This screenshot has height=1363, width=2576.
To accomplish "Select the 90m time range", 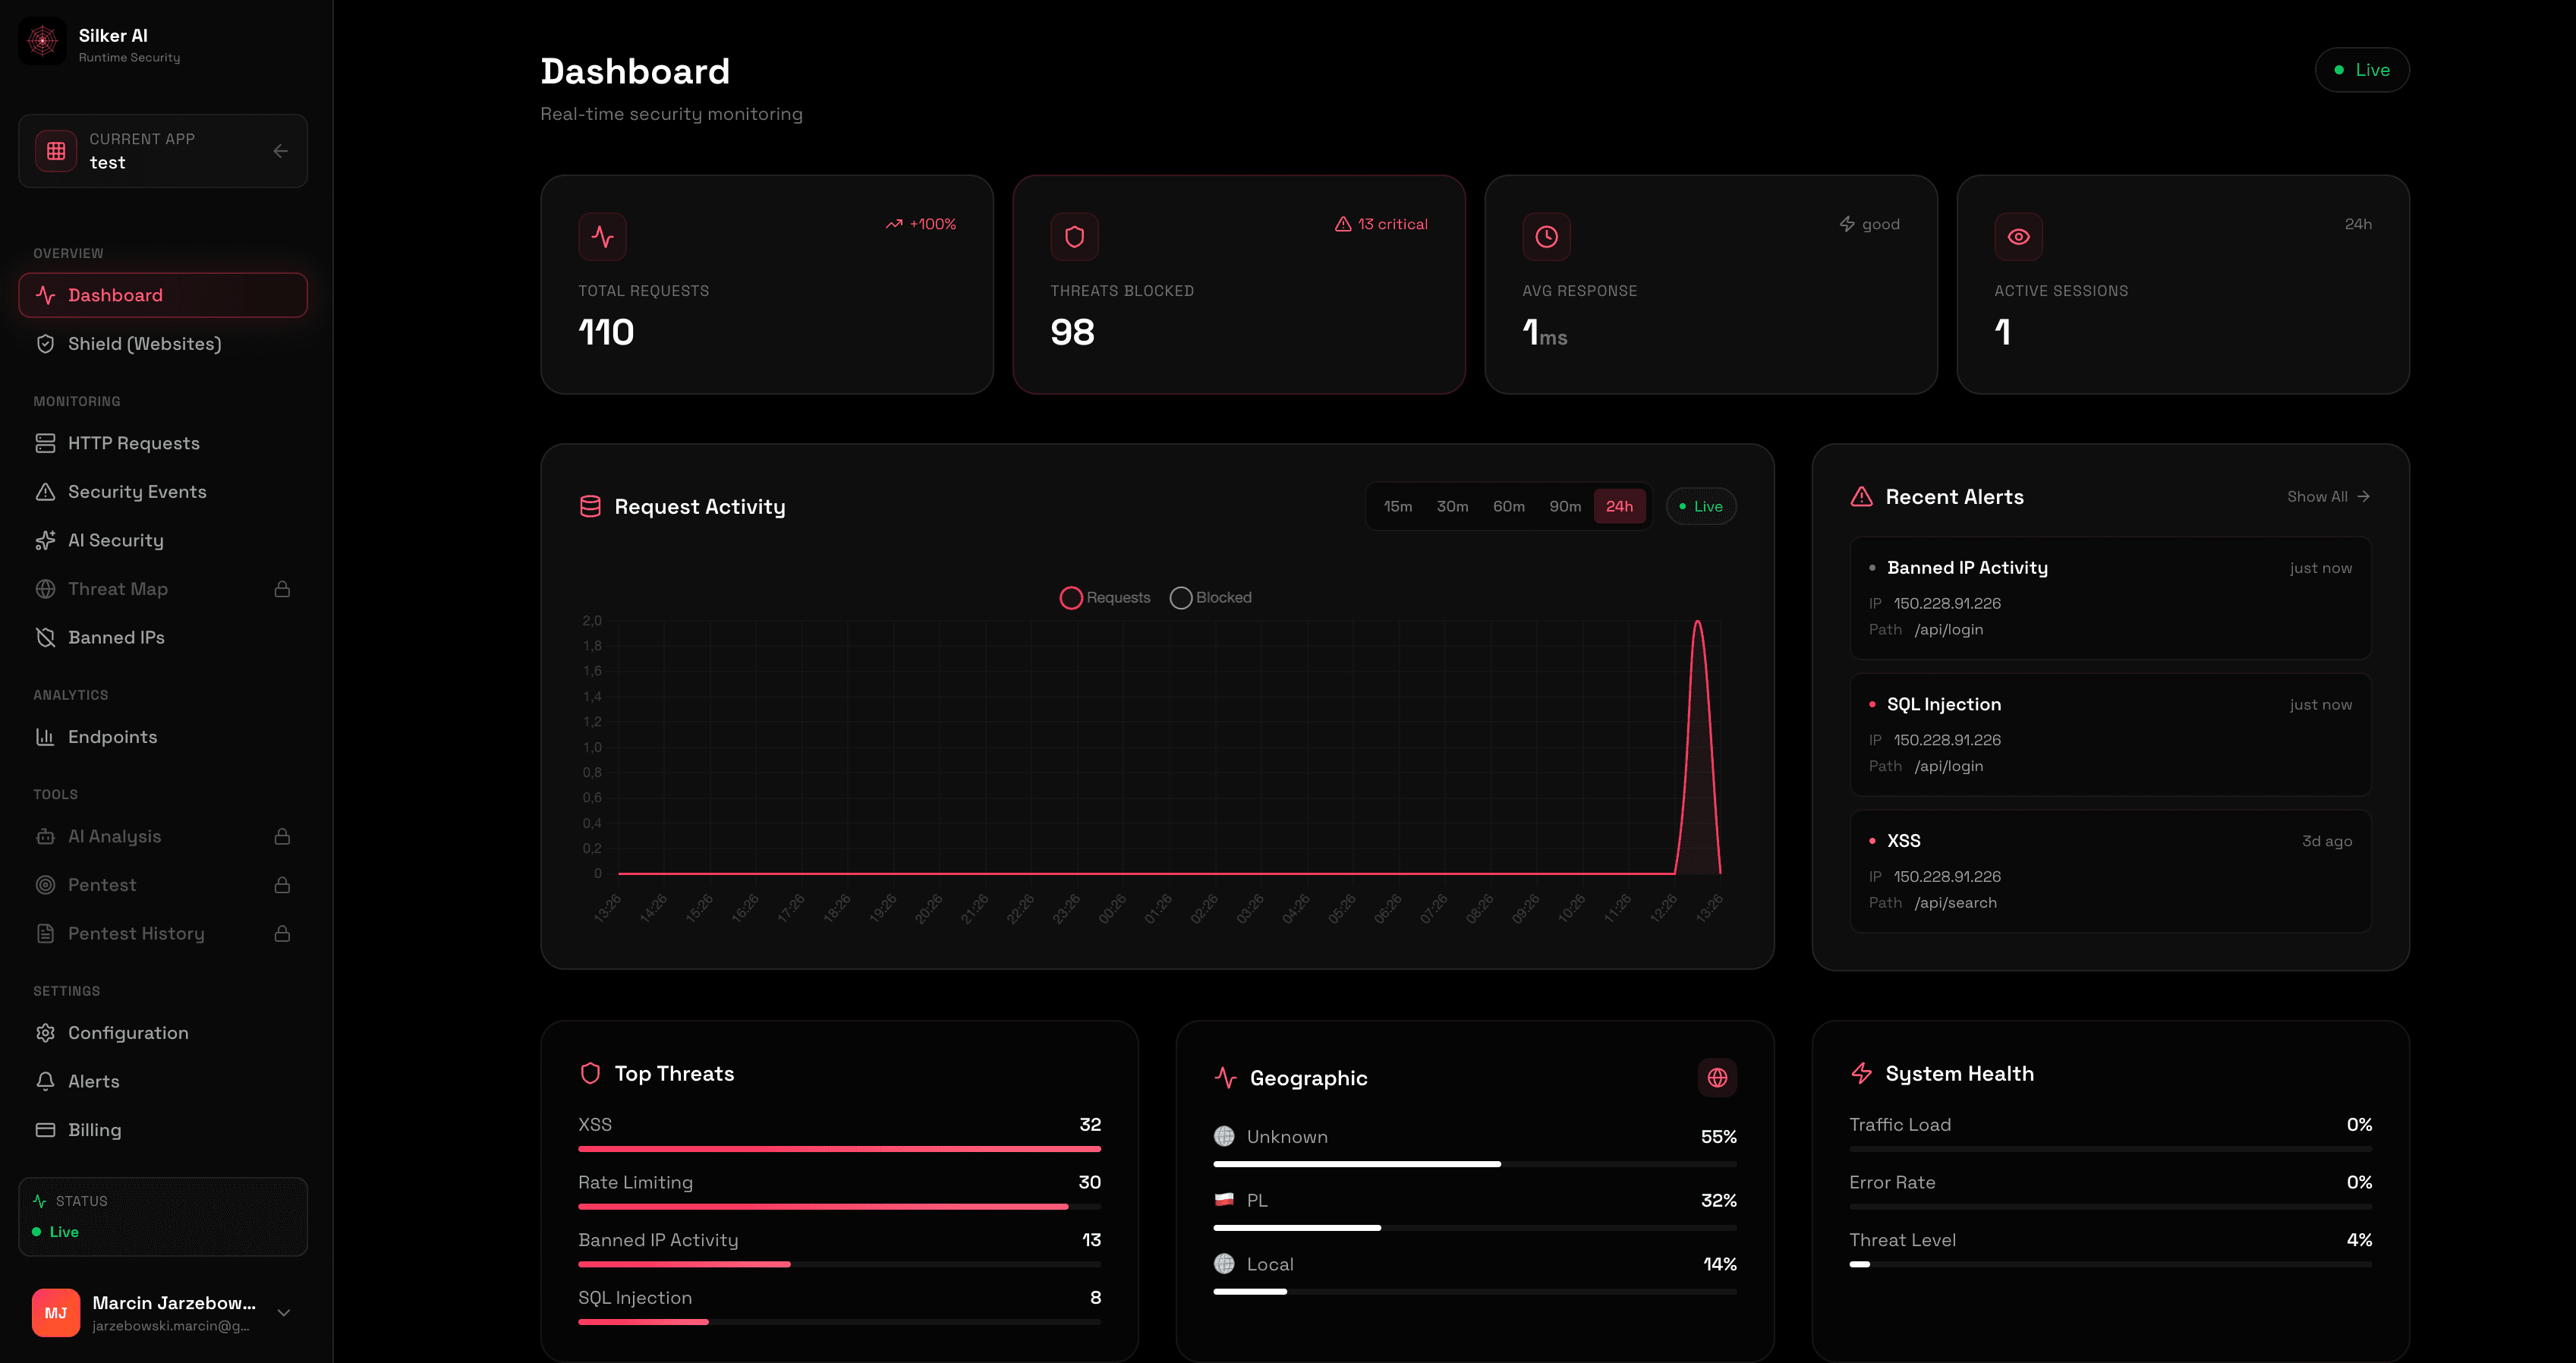I will (x=1565, y=507).
